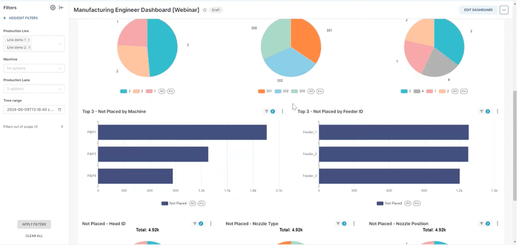Image resolution: width=517 pixels, height=245 pixels.
Task: Click the Draft status badge
Action: coord(216,10)
